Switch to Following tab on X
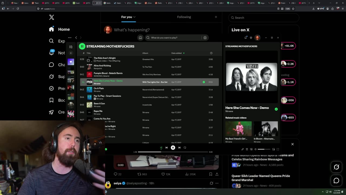 pos(184,17)
